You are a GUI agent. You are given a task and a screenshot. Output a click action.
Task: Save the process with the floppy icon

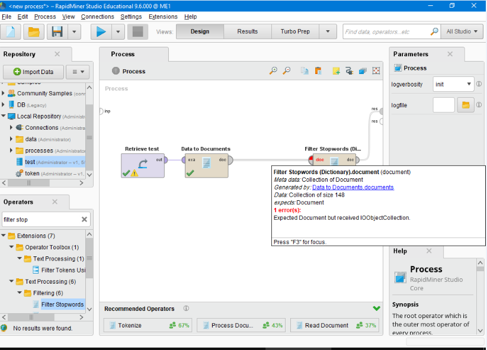pyautogui.click(x=57, y=31)
